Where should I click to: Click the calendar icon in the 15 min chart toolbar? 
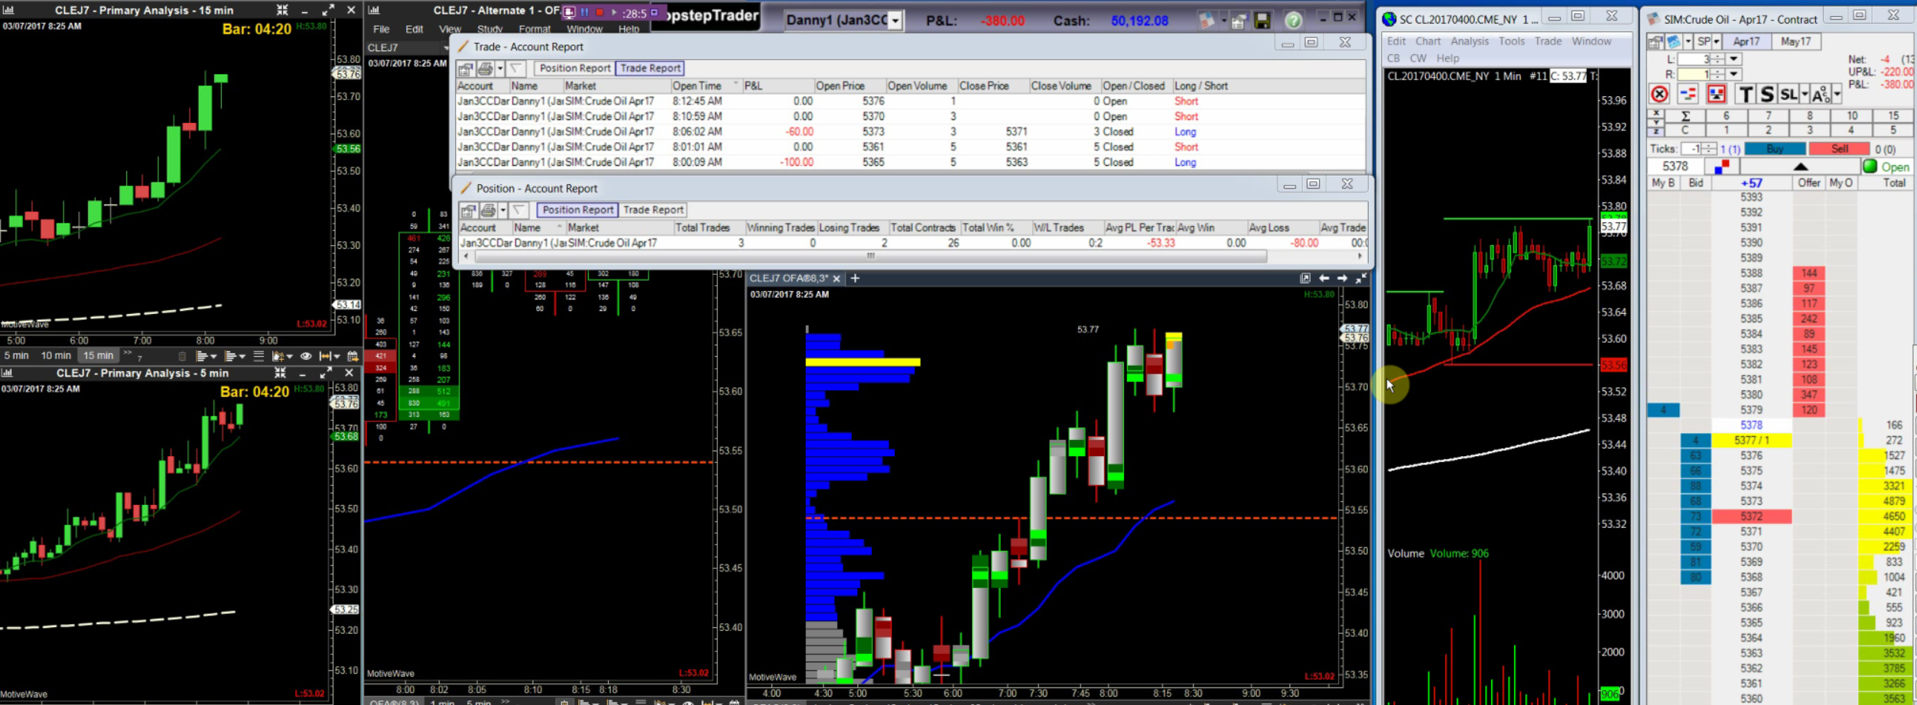tap(353, 356)
